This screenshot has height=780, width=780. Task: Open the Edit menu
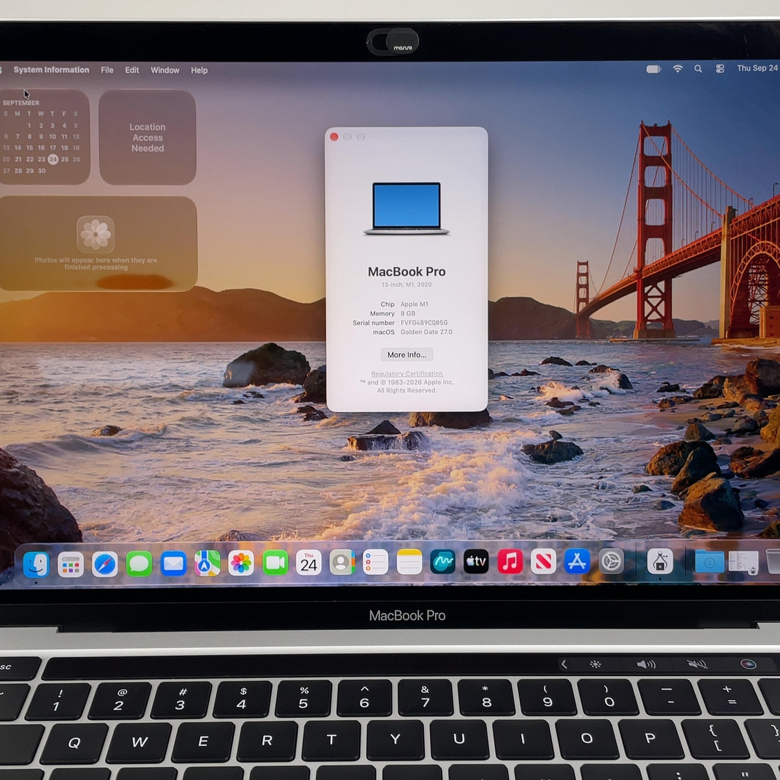pos(132,70)
